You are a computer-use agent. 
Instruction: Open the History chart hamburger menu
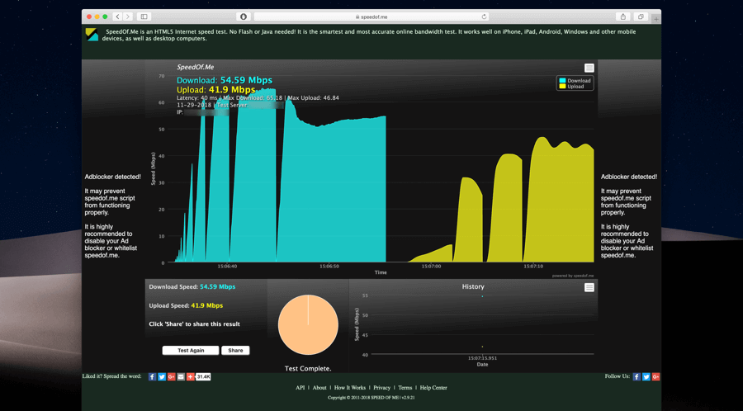point(589,287)
